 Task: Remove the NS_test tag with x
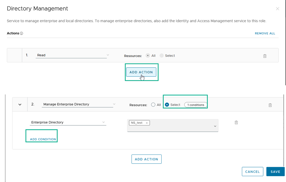click(147, 123)
